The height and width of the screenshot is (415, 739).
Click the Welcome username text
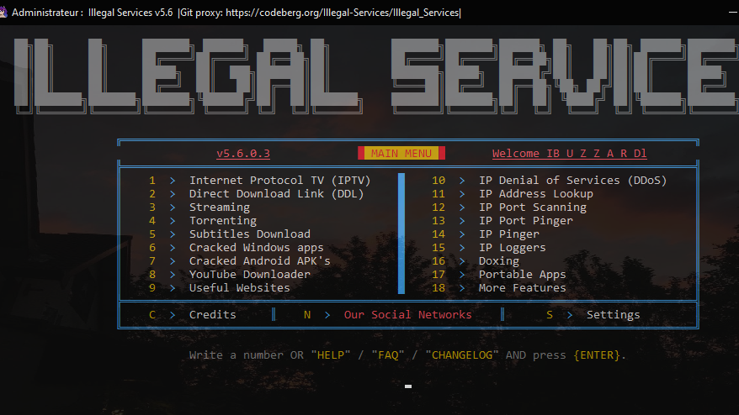tap(569, 154)
